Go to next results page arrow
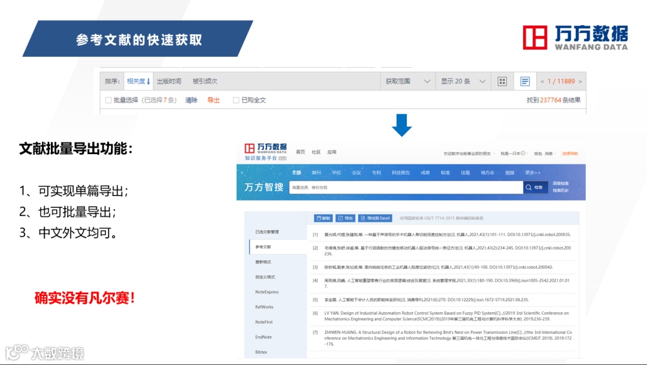Viewport: 647px width, 365px height. pos(580,82)
